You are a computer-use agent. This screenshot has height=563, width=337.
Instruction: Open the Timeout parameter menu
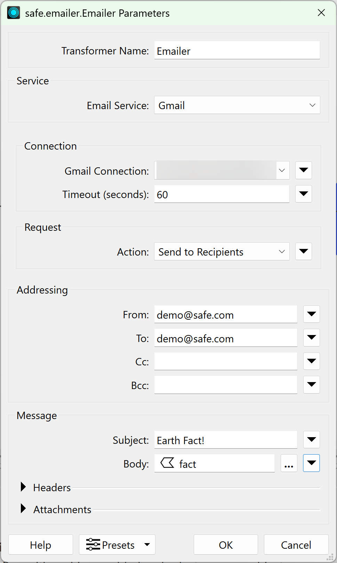point(303,194)
